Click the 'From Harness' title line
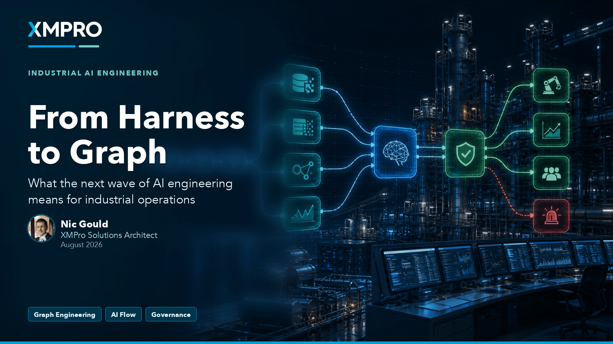 pos(137,117)
